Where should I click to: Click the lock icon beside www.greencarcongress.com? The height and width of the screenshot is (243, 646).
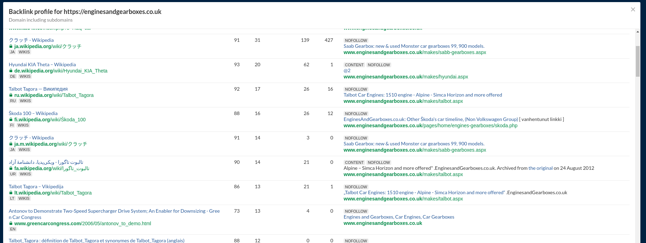coord(11,223)
